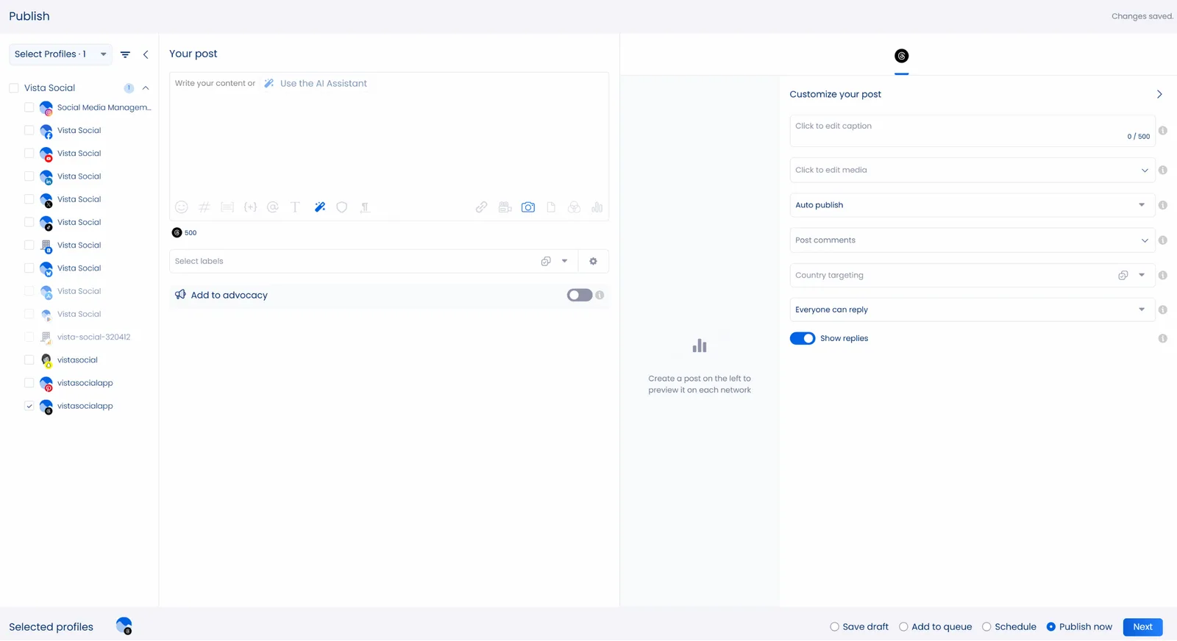The width and height of the screenshot is (1177, 641).
Task: Uncheck the selected vistasocialapp Threads profile
Action: tap(29, 406)
